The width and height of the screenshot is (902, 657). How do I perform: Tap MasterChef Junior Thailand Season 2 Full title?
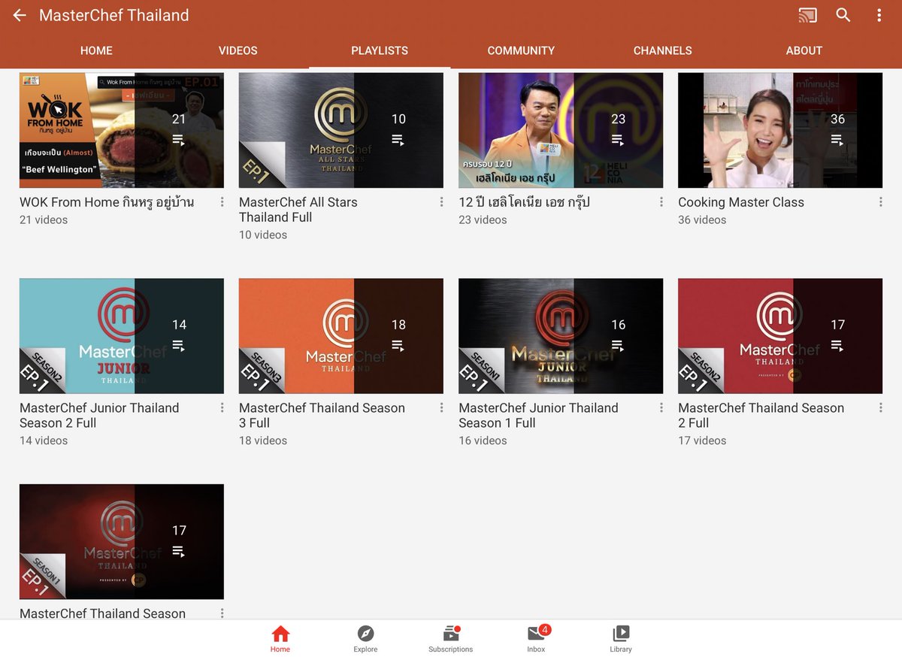pyautogui.click(x=99, y=415)
